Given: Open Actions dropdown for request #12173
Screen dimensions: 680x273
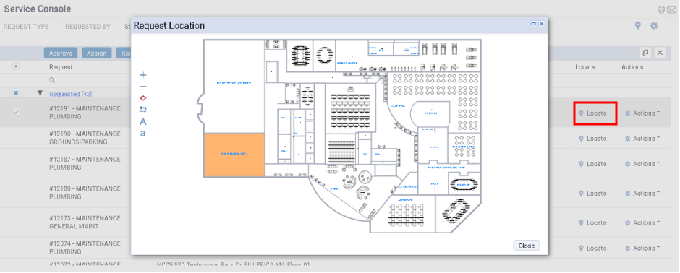Looking at the screenshot, I should click(642, 223).
